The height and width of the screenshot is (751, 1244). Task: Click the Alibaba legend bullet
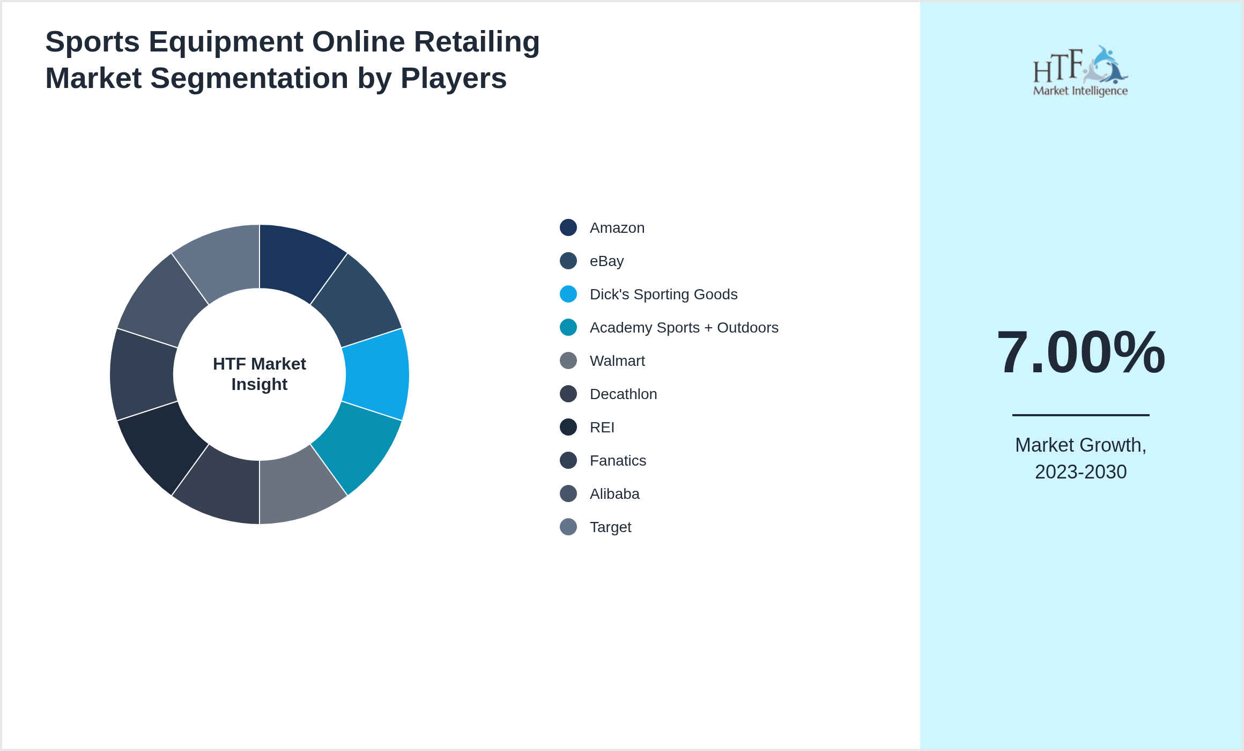click(568, 494)
